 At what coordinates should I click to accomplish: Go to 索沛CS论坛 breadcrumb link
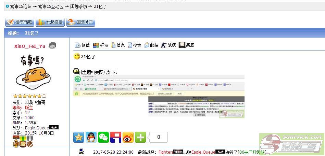point(21,6)
